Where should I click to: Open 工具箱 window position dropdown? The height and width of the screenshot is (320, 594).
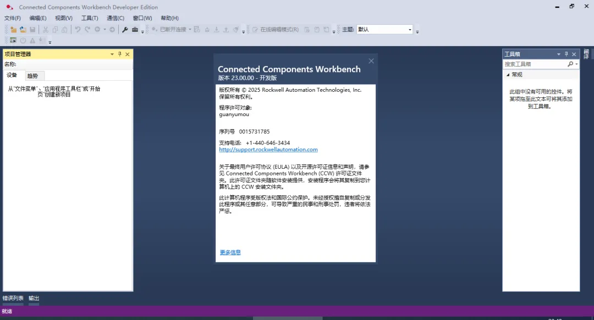(559, 54)
